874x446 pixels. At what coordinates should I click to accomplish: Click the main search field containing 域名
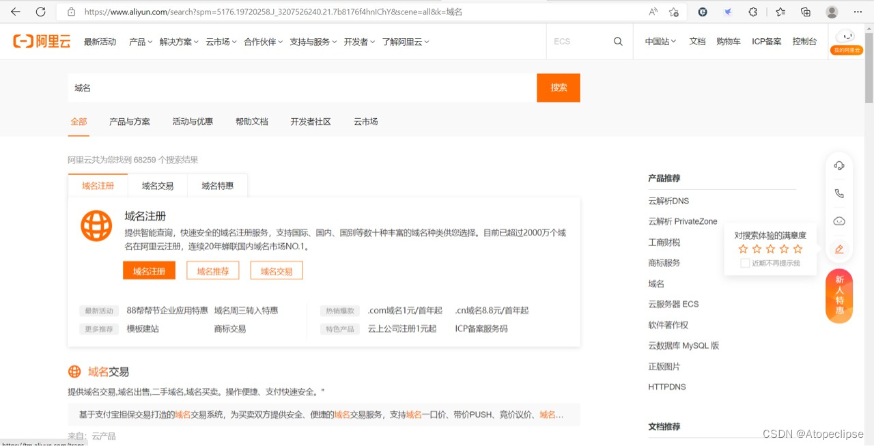(x=302, y=87)
